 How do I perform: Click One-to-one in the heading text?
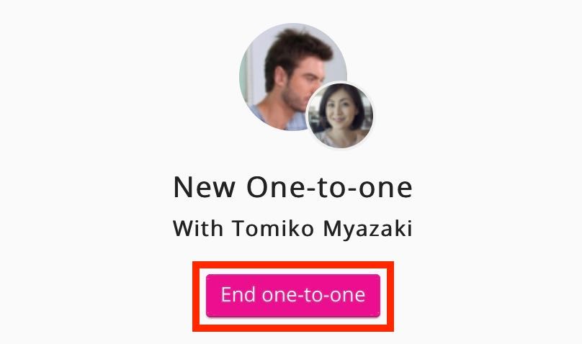click(330, 188)
